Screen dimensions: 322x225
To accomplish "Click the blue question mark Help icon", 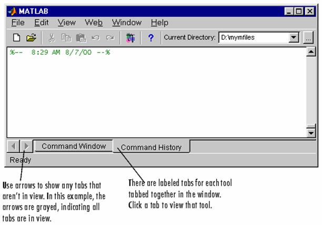I will pyautogui.click(x=150, y=38).
